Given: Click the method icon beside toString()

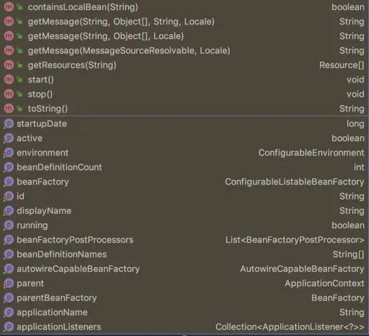Looking at the screenshot, I should pyautogui.click(x=9, y=108).
